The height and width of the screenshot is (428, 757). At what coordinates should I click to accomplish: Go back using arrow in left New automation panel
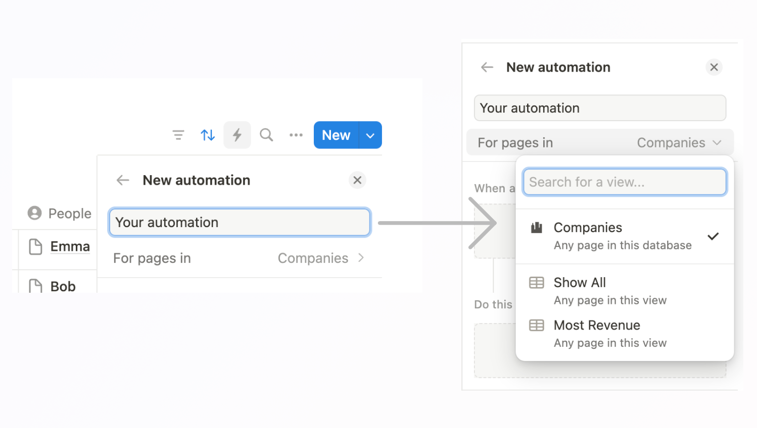coord(123,180)
